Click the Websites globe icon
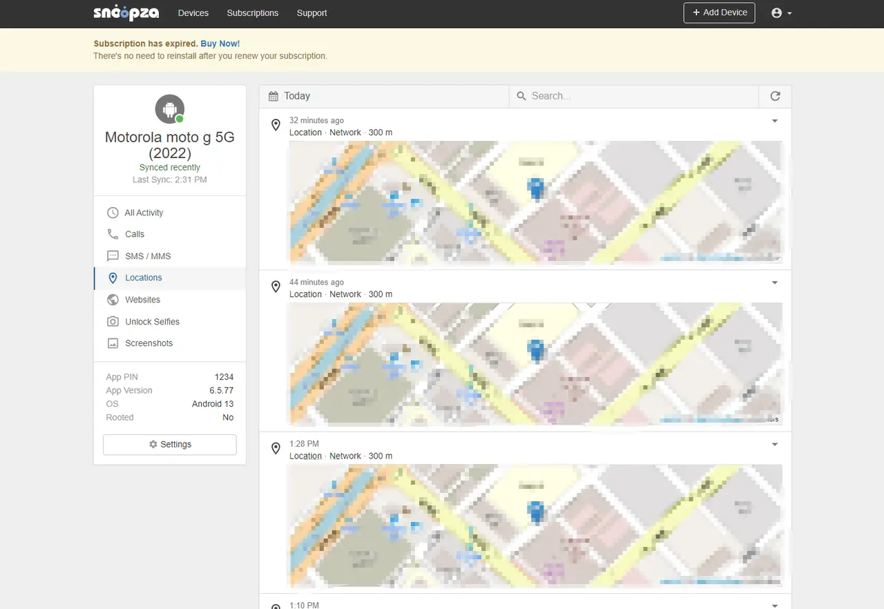Image resolution: width=884 pixels, height=609 pixels. click(113, 300)
